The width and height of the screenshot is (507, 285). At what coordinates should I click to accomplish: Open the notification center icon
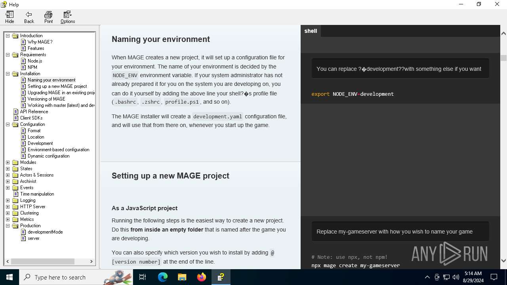tap(494, 277)
